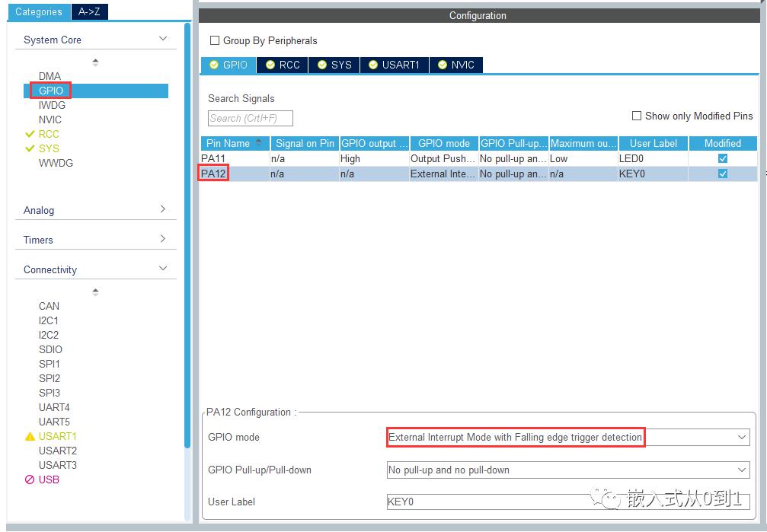The image size is (767, 532).
Task: Expand the Analog category
Action: pos(164,209)
